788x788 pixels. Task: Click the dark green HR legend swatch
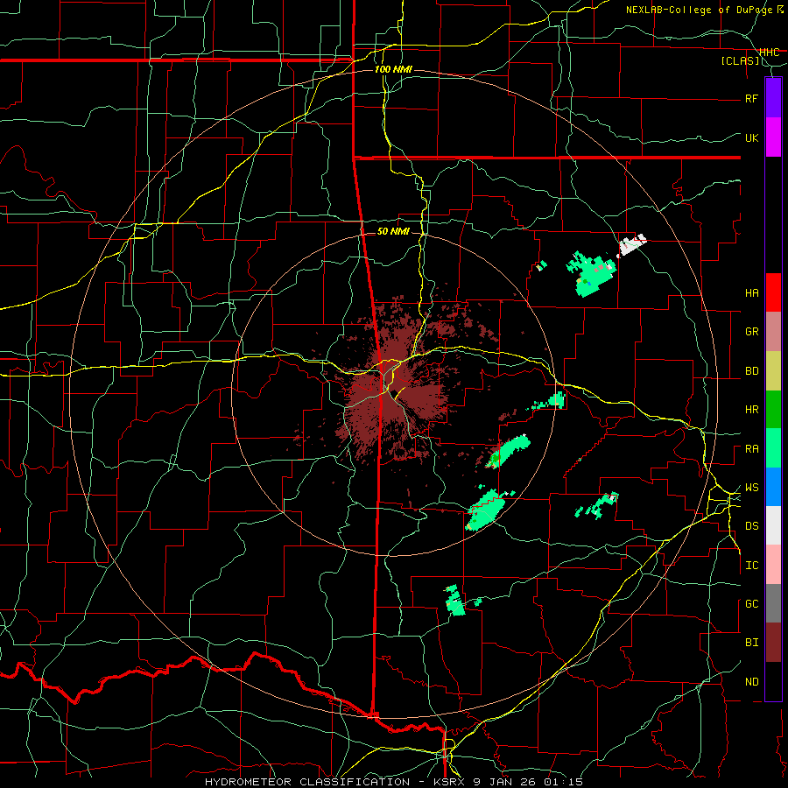pyautogui.click(x=773, y=410)
